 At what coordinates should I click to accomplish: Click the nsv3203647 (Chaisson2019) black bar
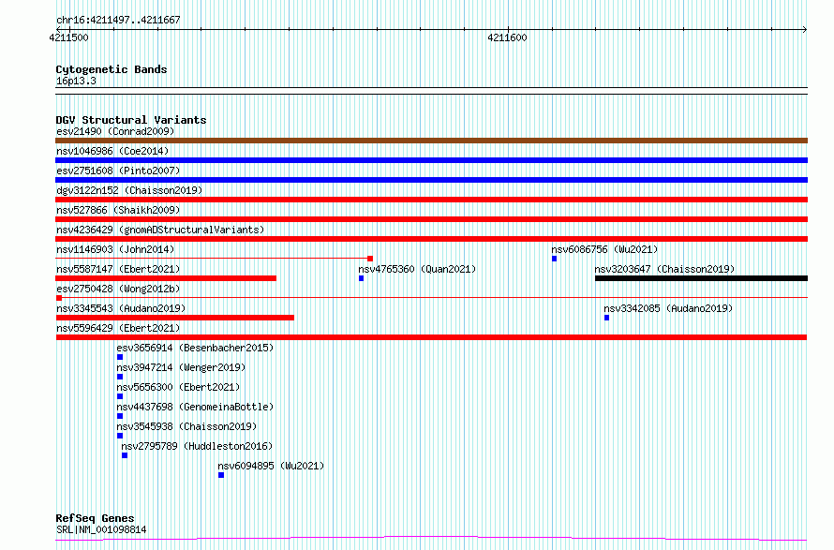tap(701, 278)
